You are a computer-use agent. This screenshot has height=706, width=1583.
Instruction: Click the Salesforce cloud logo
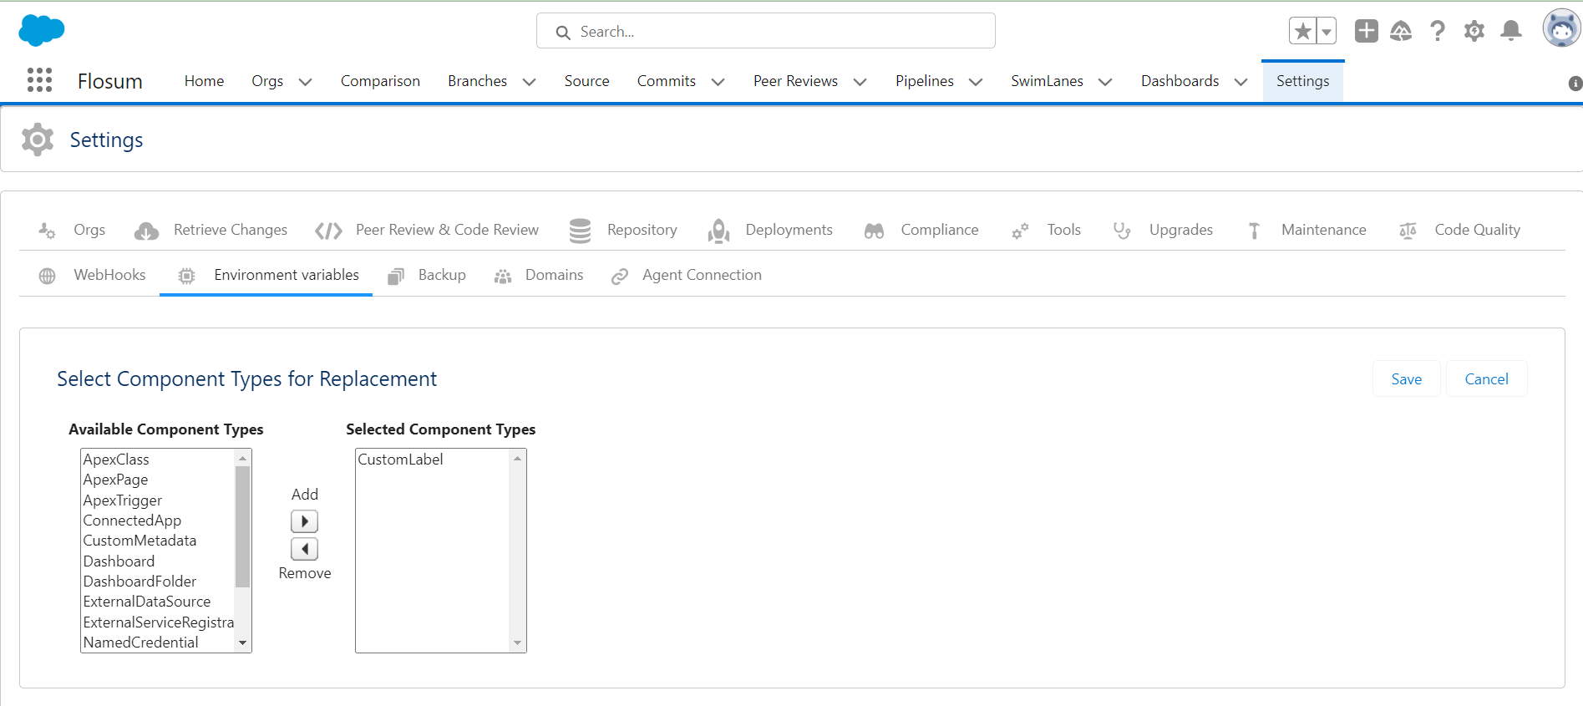[41, 31]
